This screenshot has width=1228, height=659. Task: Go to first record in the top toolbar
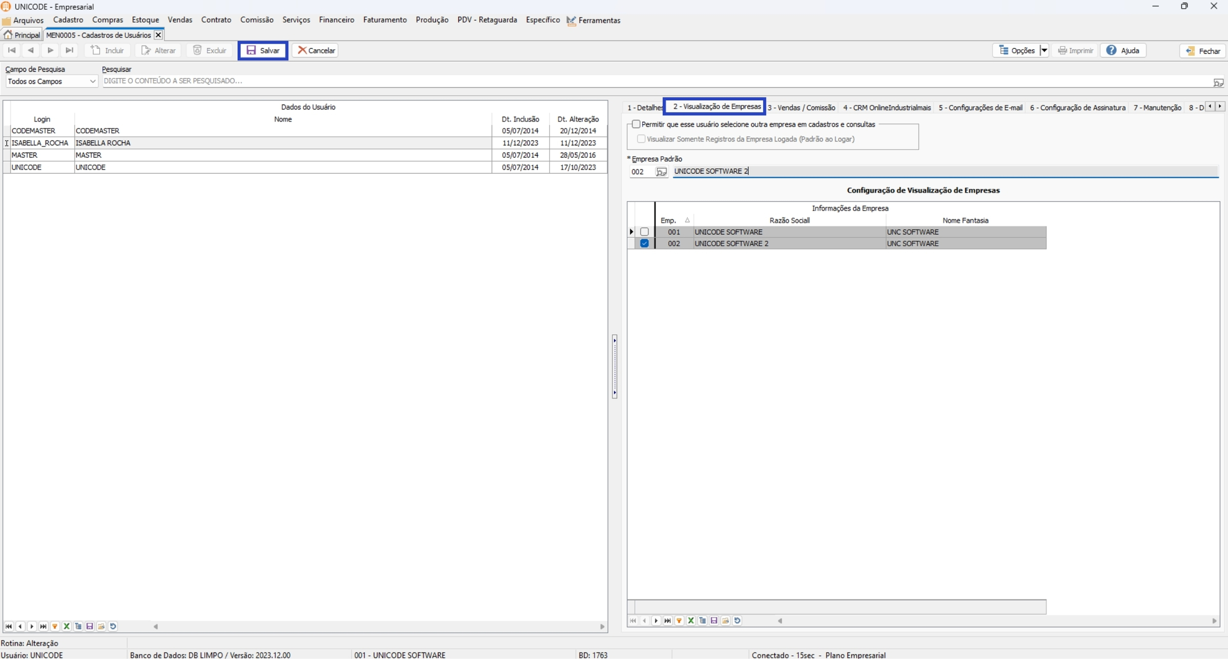click(x=12, y=50)
